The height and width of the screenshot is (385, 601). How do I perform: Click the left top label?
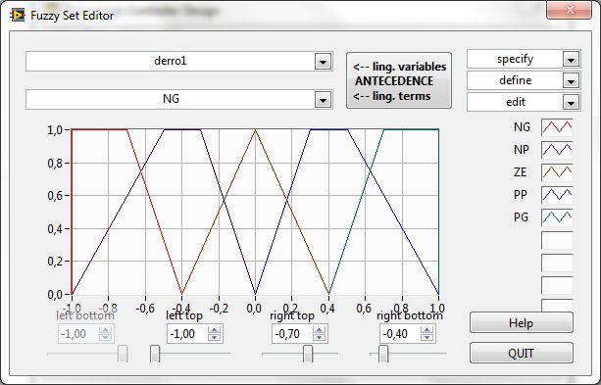pyautogui.click(x=184, y=315)
